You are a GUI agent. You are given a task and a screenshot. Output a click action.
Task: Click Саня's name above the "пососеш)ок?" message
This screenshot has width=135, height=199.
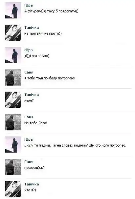[x=29, y=162]
